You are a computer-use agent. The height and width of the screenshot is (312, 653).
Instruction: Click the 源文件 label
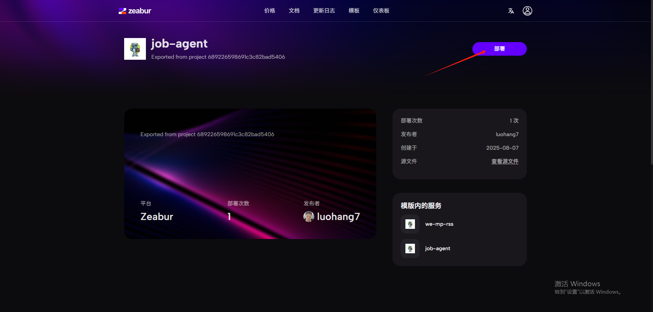[x=409, y=162]
